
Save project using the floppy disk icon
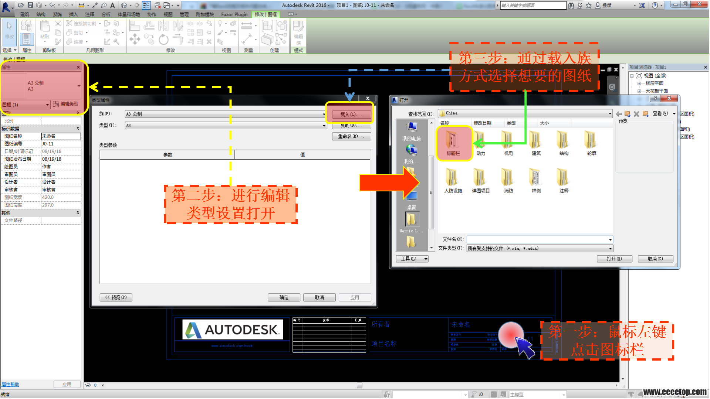[30, 5]
